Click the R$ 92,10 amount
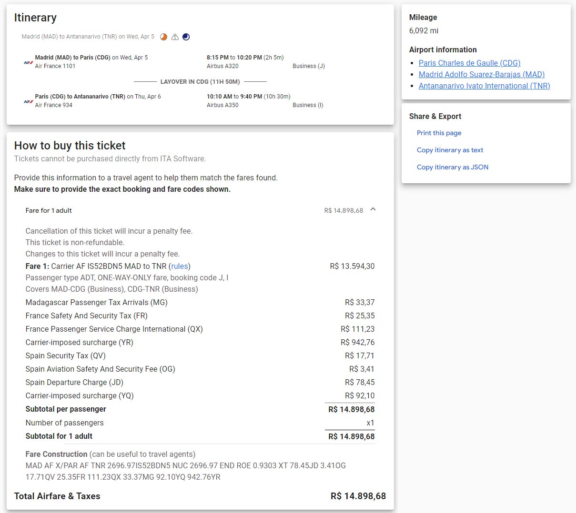Screen dimensions: 576x513 (360, 395)
